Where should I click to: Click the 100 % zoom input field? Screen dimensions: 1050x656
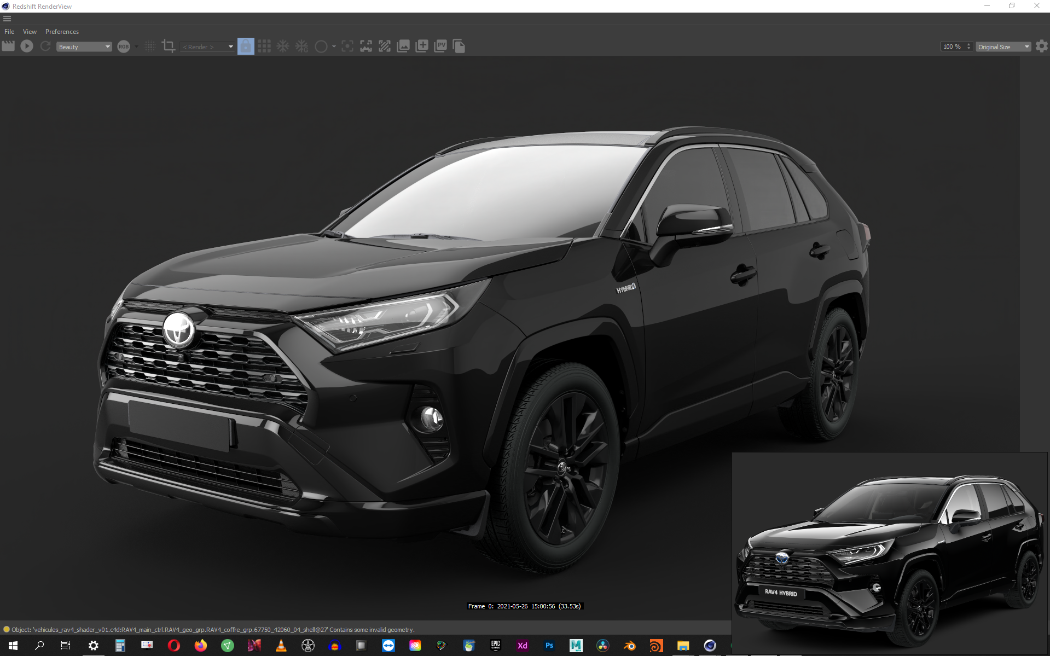[x=952, y=47]
